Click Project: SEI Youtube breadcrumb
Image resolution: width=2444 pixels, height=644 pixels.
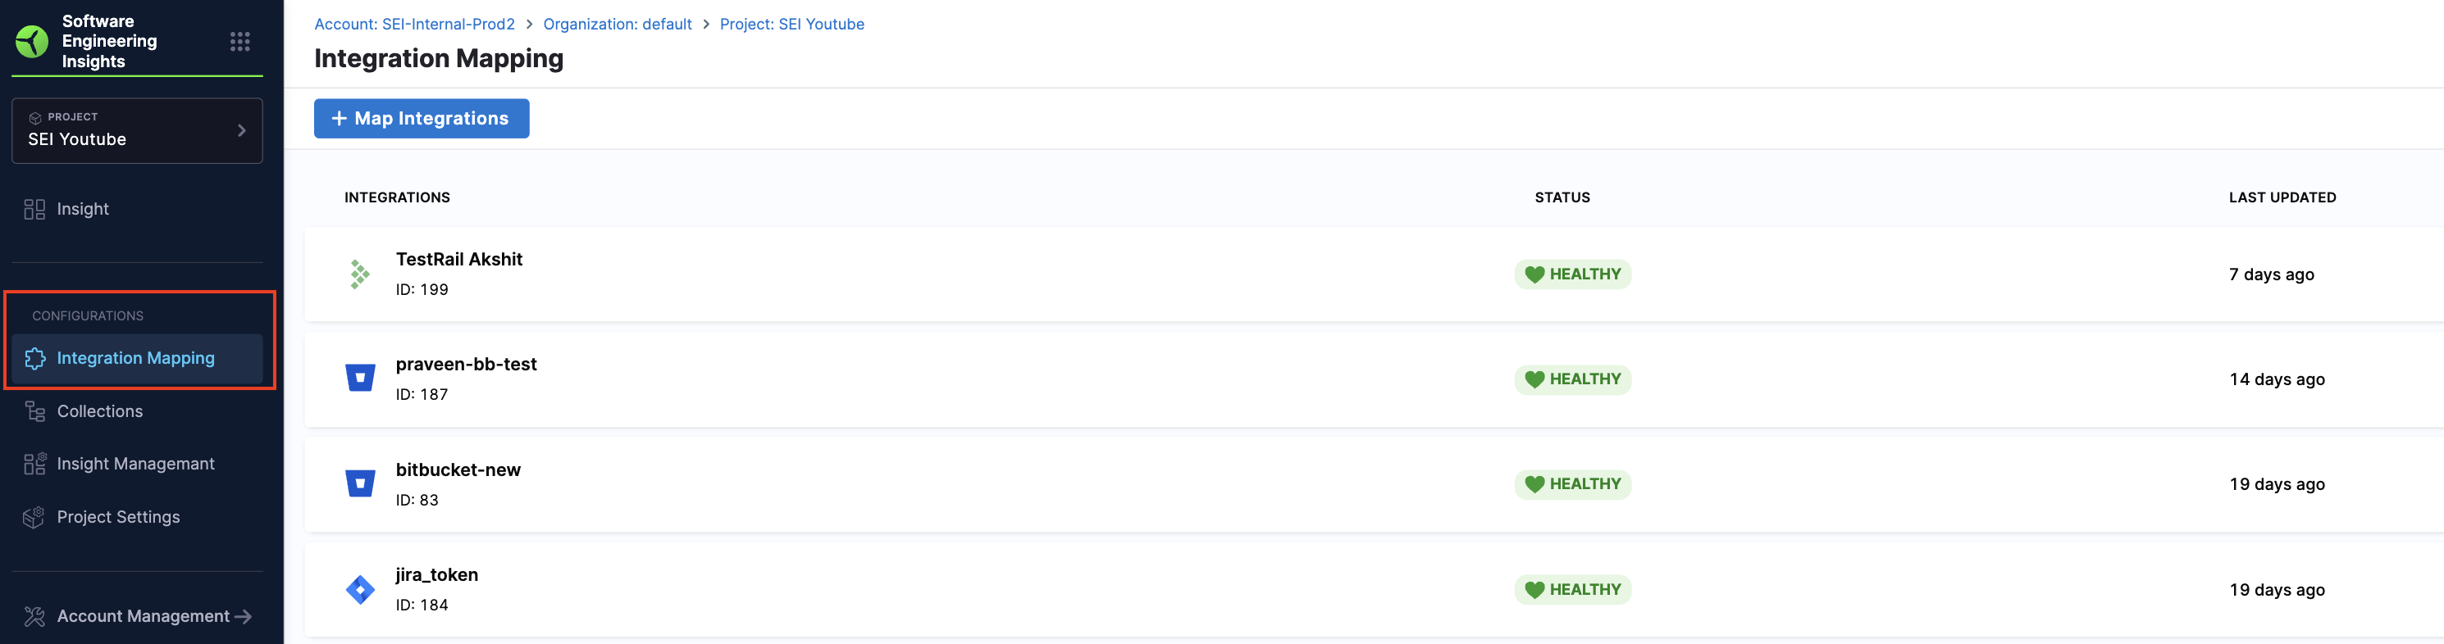791,25
